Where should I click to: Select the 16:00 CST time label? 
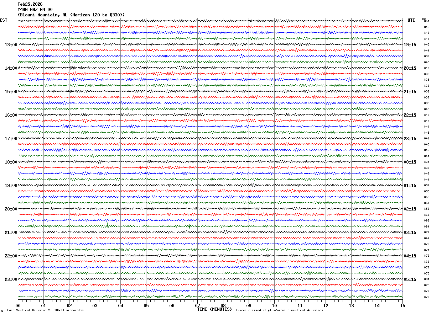(x=11, y=115)
